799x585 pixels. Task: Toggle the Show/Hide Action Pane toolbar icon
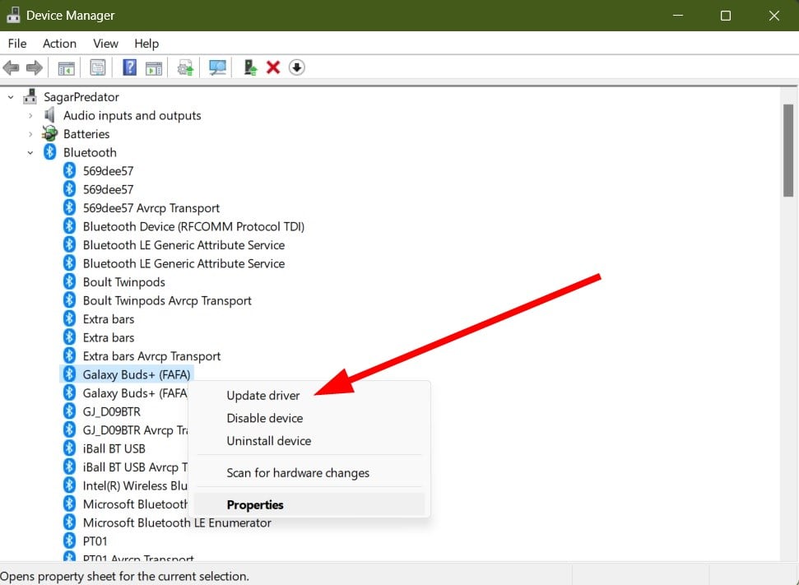point(154,67)
